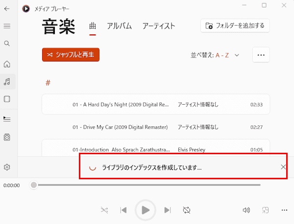Select track Drive My Car
Screen dimensions: 294x224
click(x=156, y=127)
